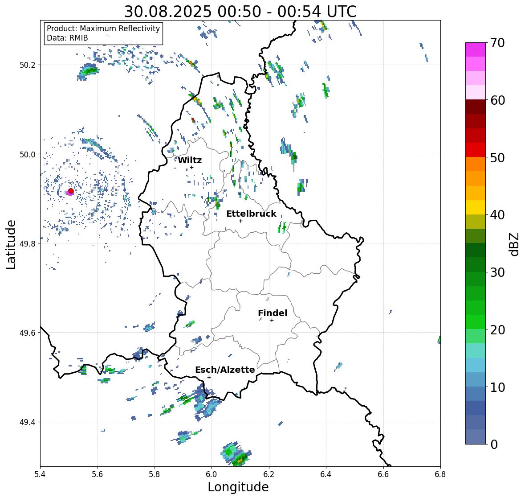The height and width of the screenshot is (498, 525).
Task: Click the latitude tick label 50.0
Action: click(x=28, y=155)
